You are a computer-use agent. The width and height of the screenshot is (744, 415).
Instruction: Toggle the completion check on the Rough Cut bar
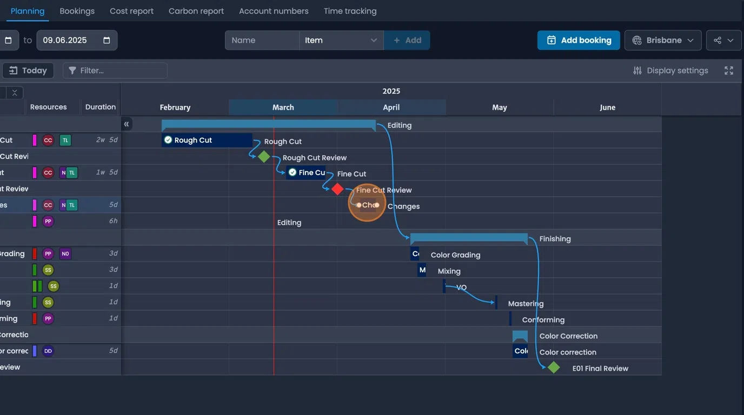point(168,140)
